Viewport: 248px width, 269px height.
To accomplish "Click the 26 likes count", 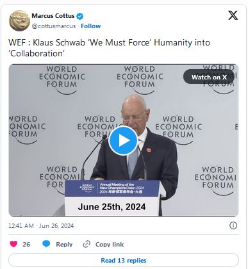I will (x=26, y=244).
